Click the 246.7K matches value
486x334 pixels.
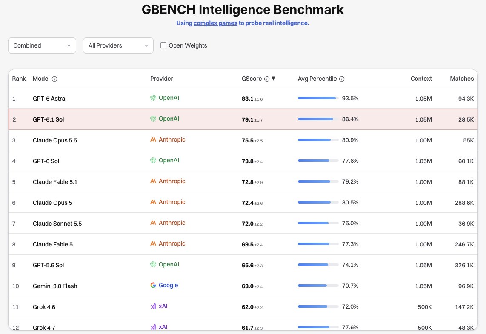point(464,244)
